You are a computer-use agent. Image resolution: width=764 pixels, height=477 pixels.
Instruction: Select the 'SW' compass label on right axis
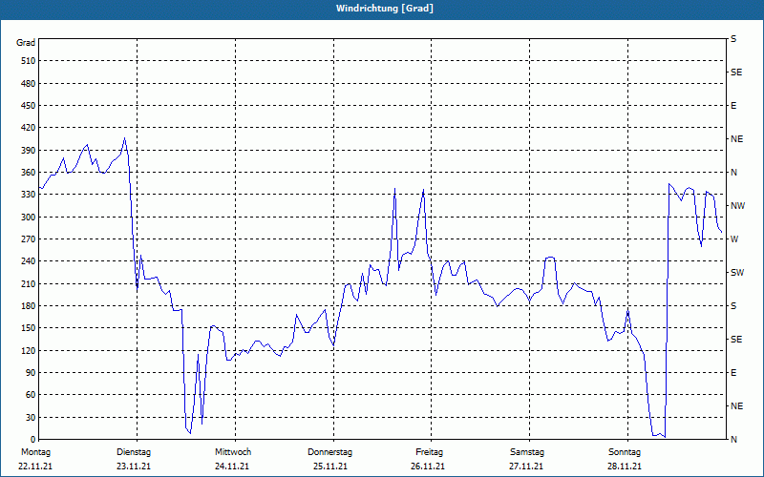click(737, 273)
